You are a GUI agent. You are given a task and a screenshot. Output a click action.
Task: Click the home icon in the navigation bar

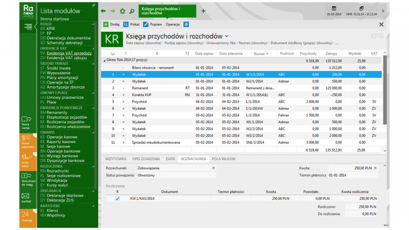tap(122, 11)
